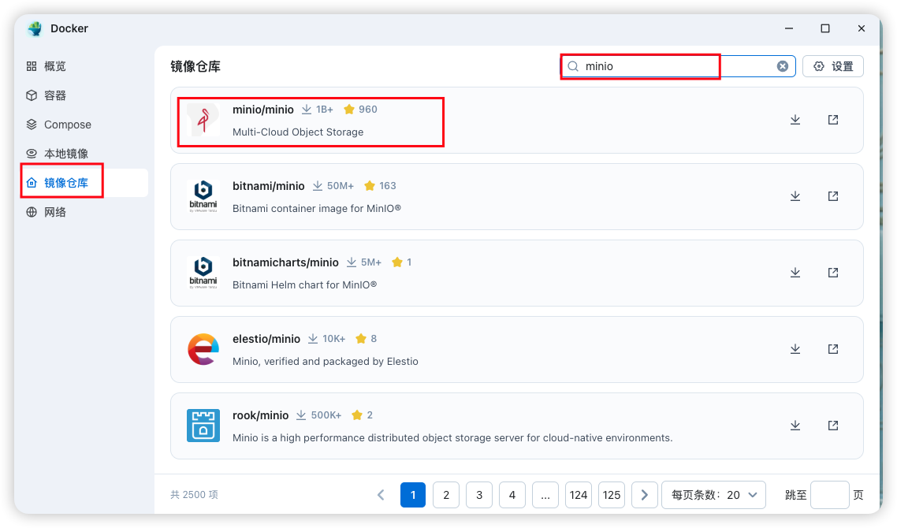
Task: Click the elestio/minio title
Action: [266, 339]
